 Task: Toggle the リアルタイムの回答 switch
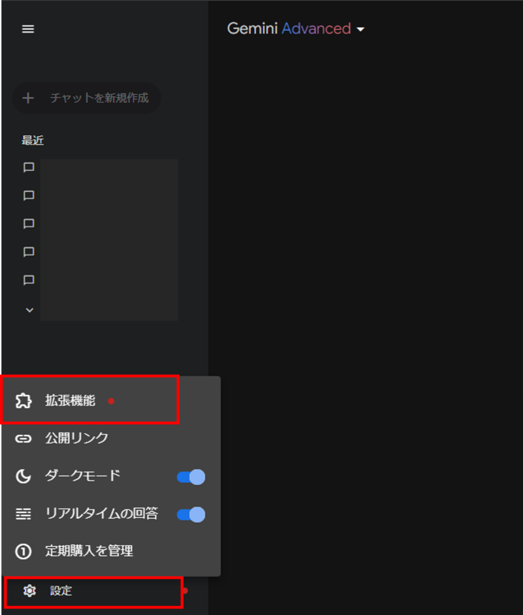coord(191,514)
